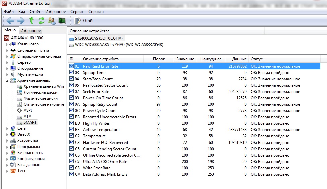Open the Справка menu
Image resolution: width=327 pixels, height=189 pixels.
(96, 12)
